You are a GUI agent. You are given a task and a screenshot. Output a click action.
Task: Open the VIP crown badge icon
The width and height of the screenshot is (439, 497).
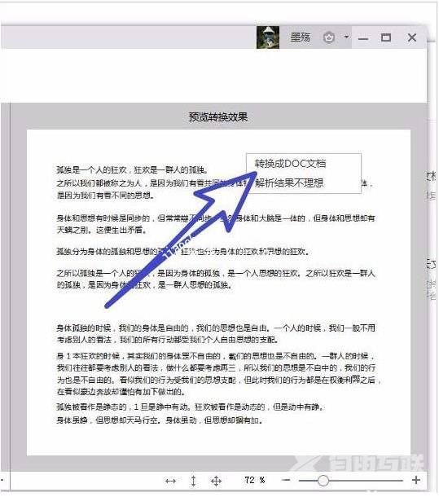[x=329, y=37]
